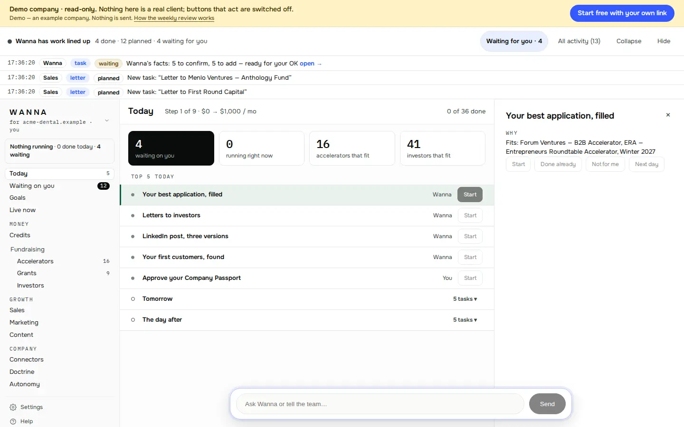Viewport: 684px width, 427px height.
Task: Start 'Your first customers, found' task
Action: [470, 257]
